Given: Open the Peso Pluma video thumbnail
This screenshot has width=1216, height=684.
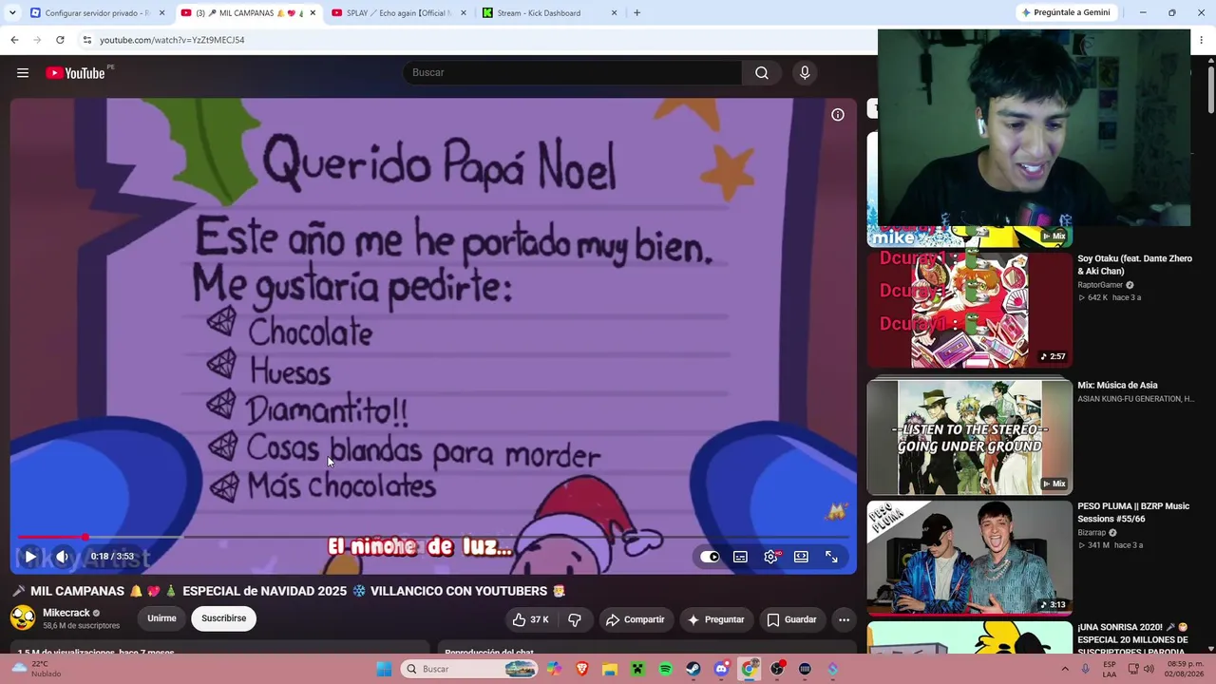Looking at the screenshot, I should point(969,559).
